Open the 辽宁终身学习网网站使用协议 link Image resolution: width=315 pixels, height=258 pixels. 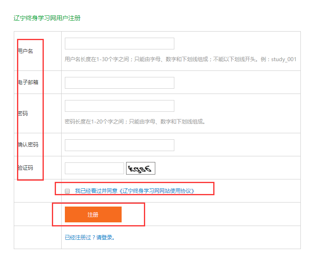tap(135, 191)
